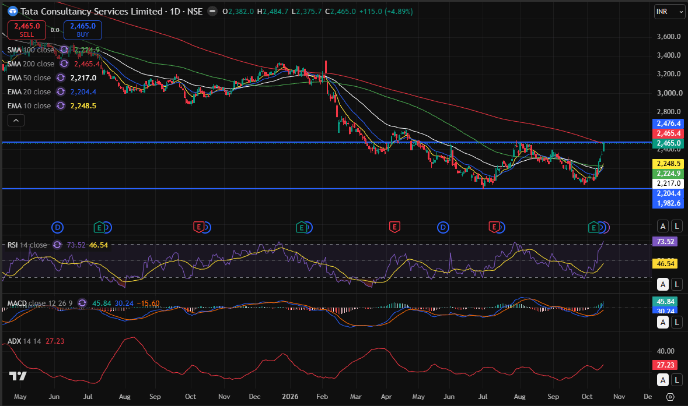Click the refresh icon next to SMA 100 close

(x=64, y=50)
